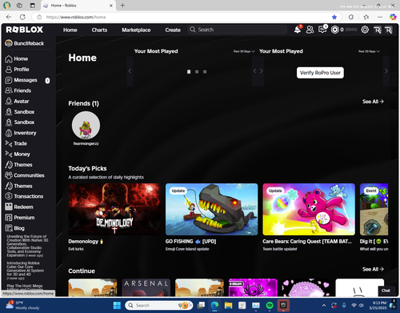
Task: Open Charts in the top navigation
Action: click(x=99, y=30)
